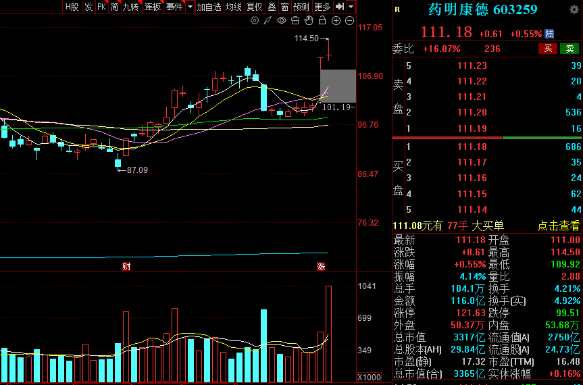Zoom out with the minus icon
This screenshot has height=385, width=583.
pos(349,21)
